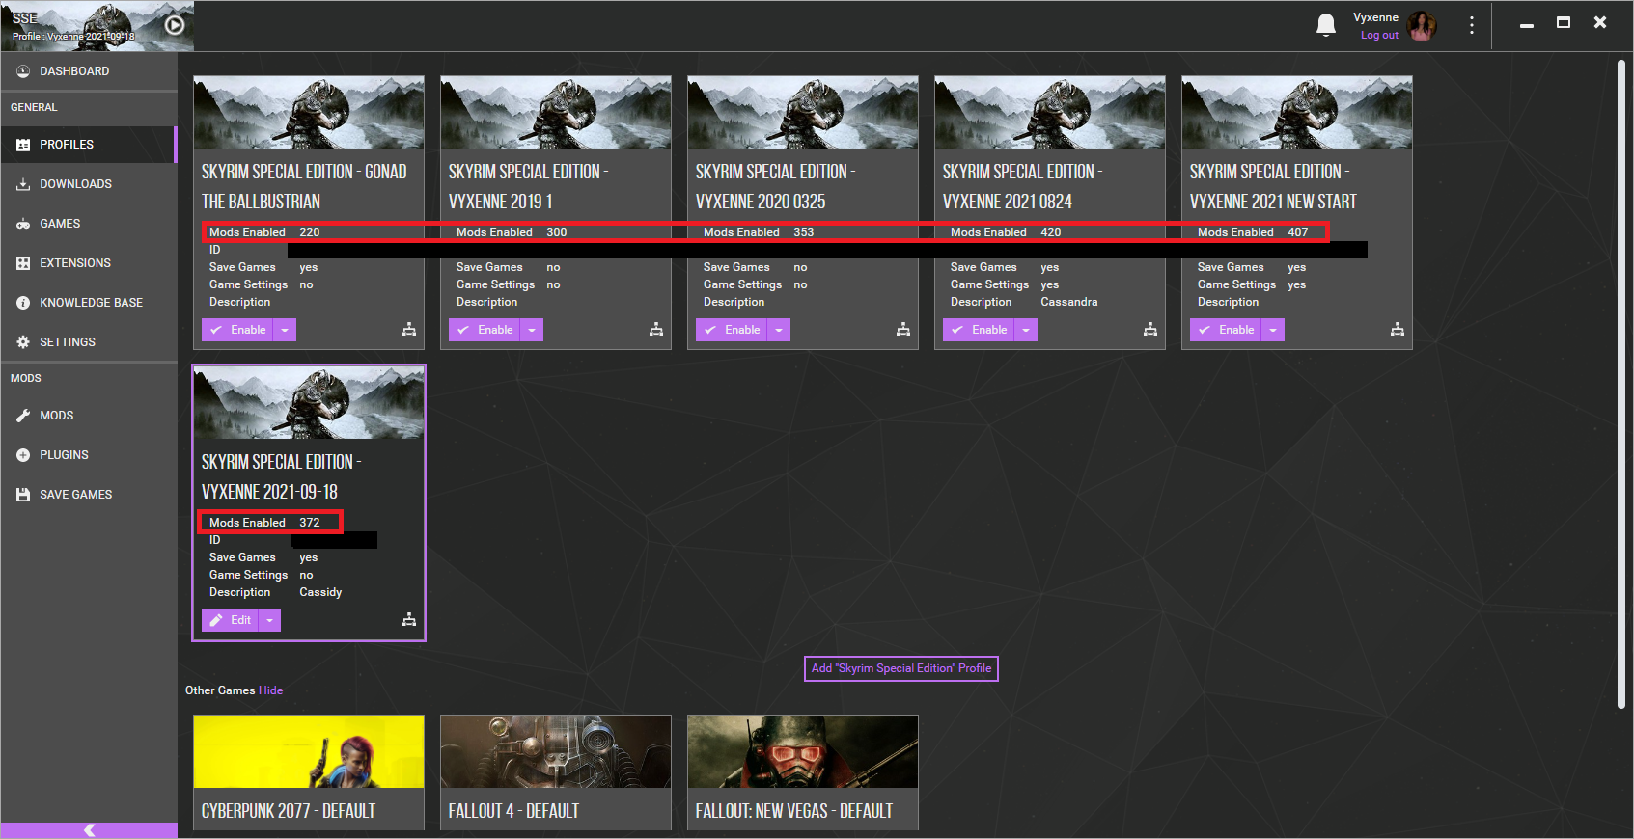Click the Vyxenne 2021 New Start profile image
Viewport: 1634px width, 839px height.
pos(1297,113)
